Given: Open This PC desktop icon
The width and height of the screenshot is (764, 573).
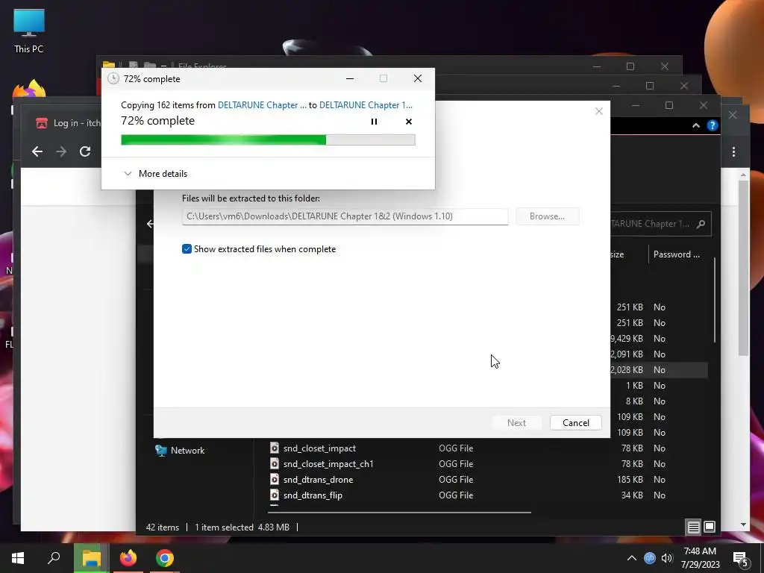Looking at the screenshot, I should pyautogui.click(x=29, y=31).
